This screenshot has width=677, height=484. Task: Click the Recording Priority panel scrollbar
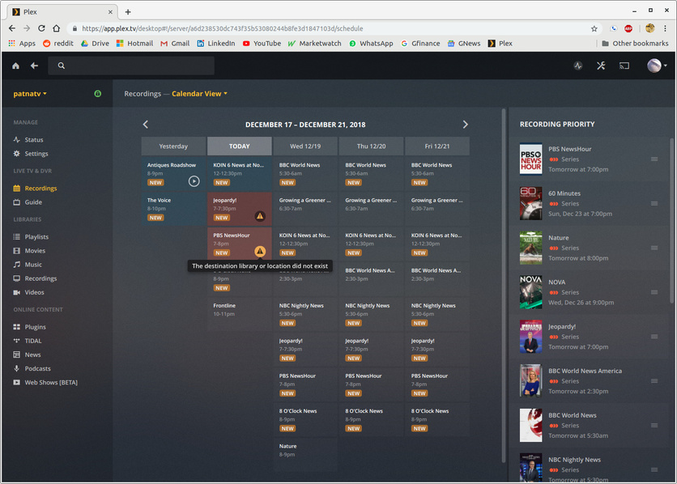coord(671,220)
